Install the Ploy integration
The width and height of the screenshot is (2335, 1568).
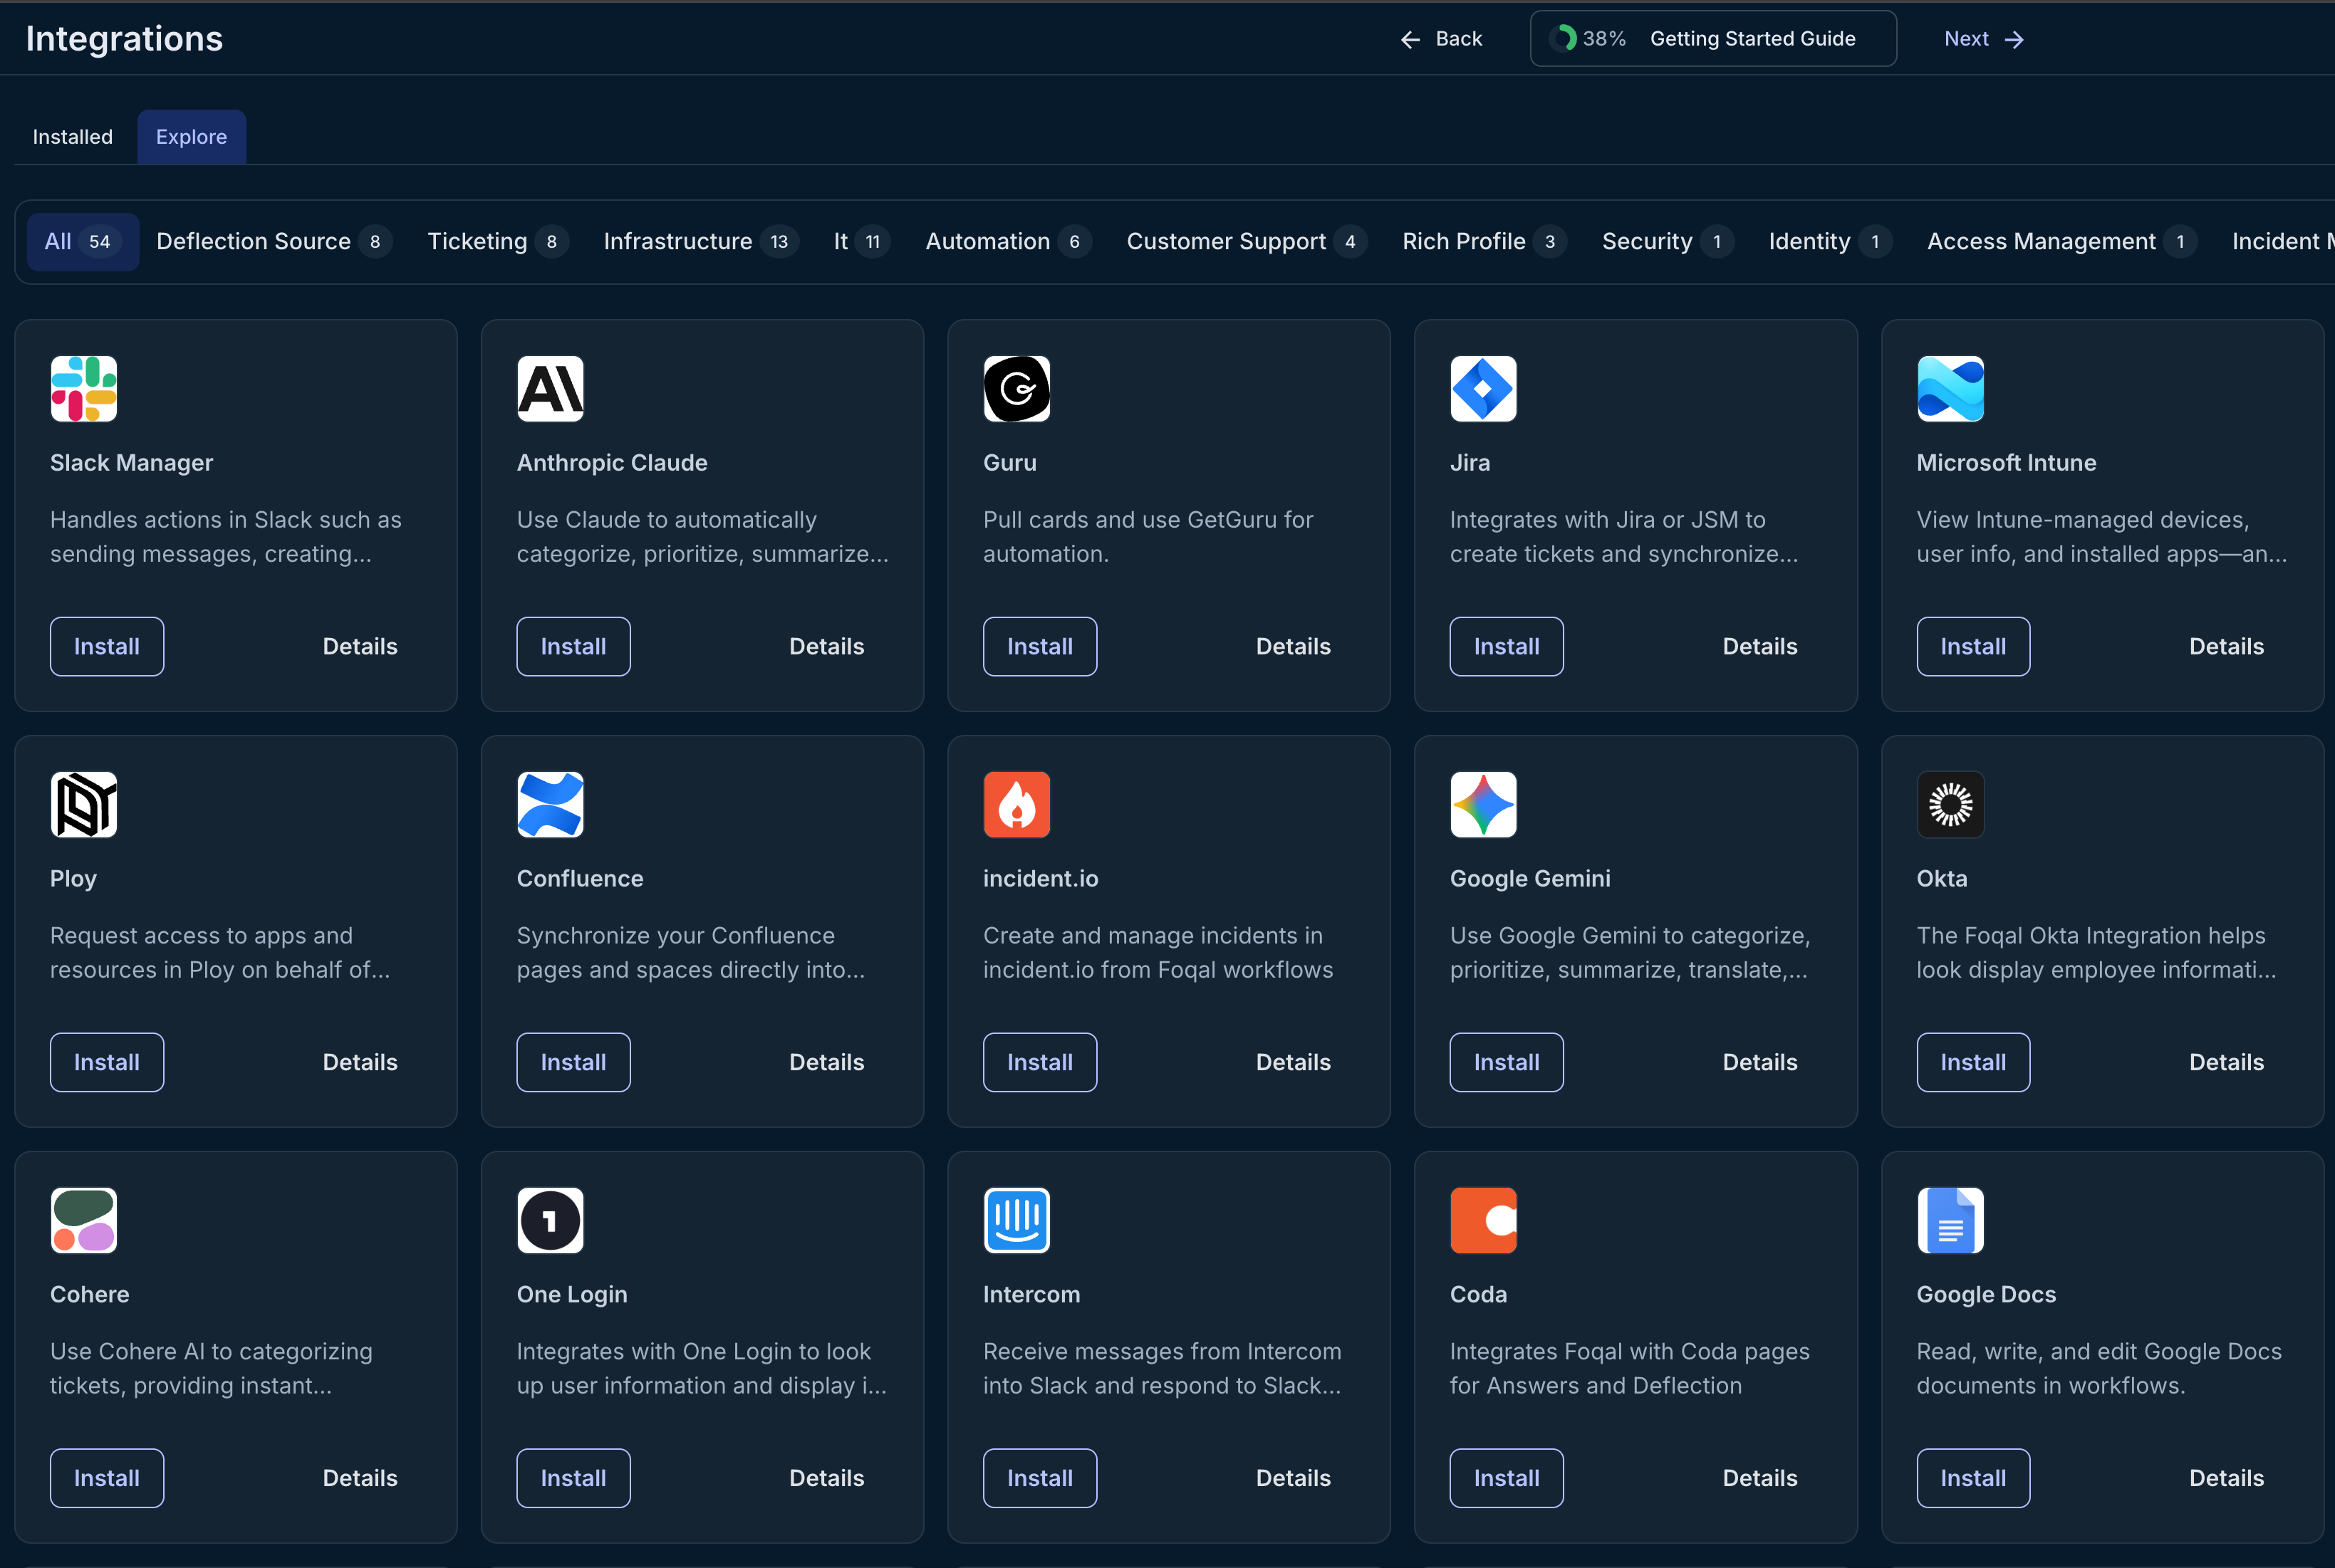click(107, 1063)
